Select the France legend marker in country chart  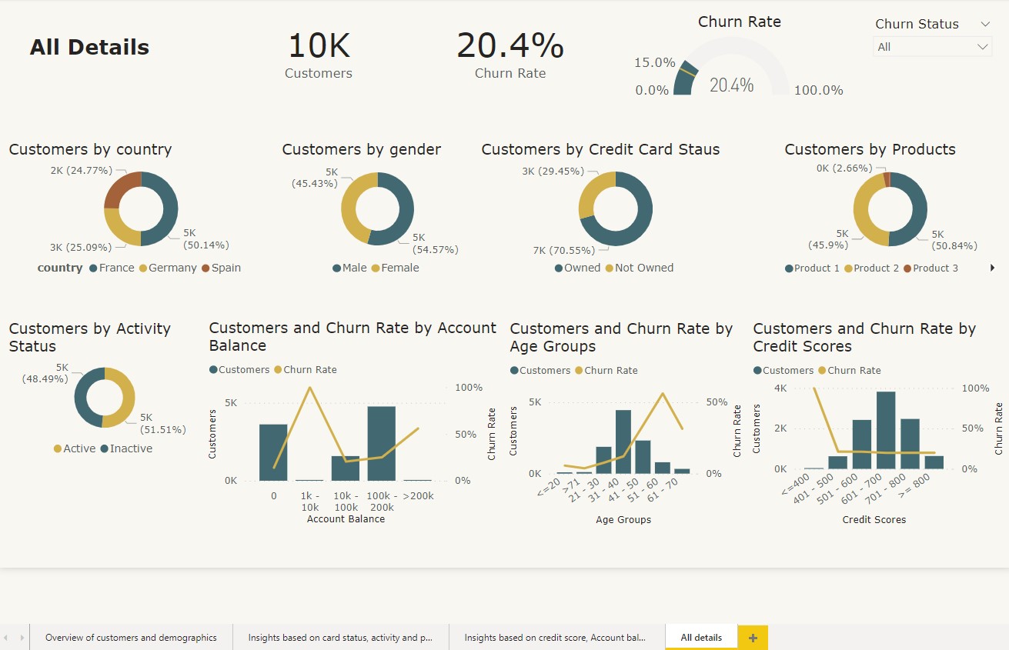click(94, 268)
